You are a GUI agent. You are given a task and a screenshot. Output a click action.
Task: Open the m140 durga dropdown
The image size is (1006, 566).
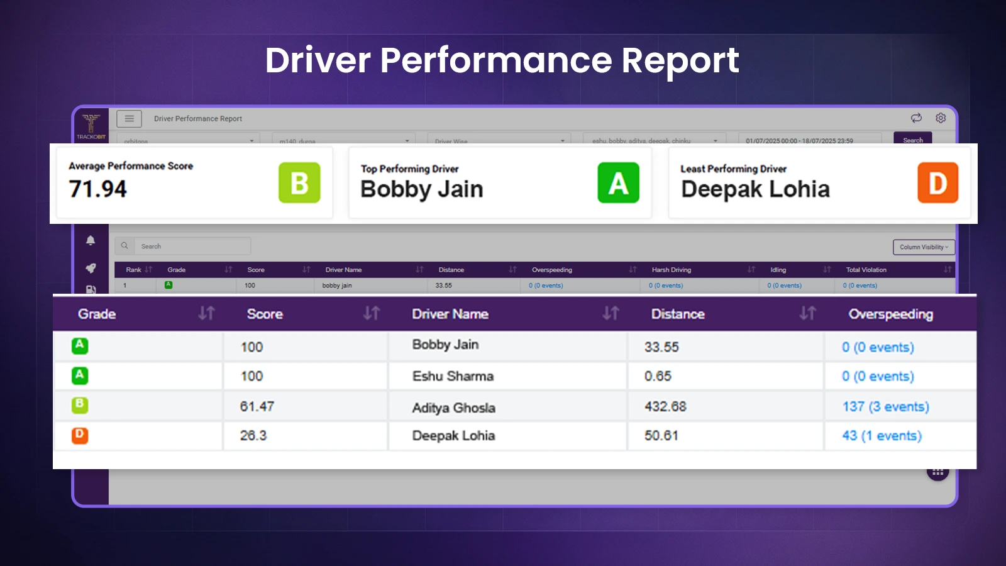(x=344, y=140)
